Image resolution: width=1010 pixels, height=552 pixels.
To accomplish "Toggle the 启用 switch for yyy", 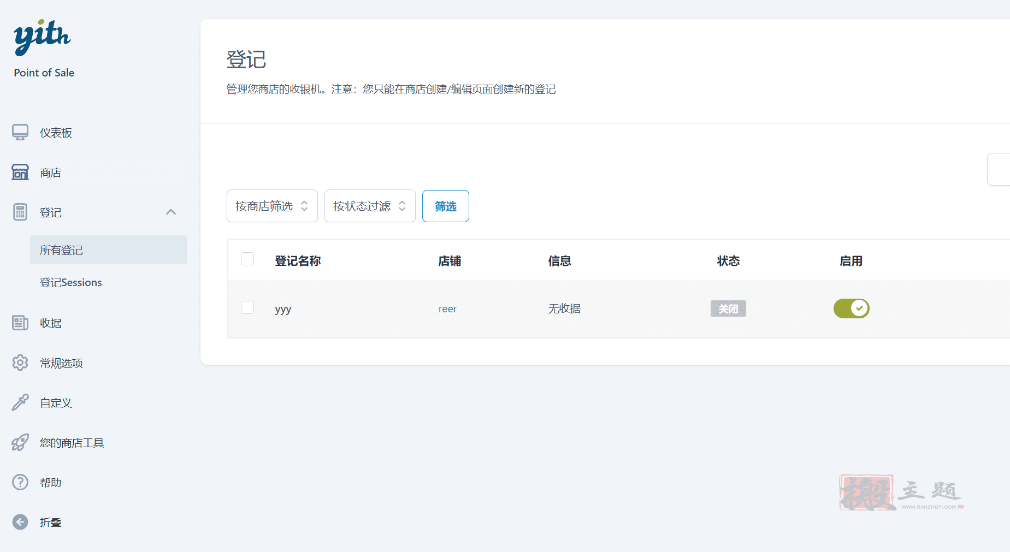I will click(x=851, y=308).
